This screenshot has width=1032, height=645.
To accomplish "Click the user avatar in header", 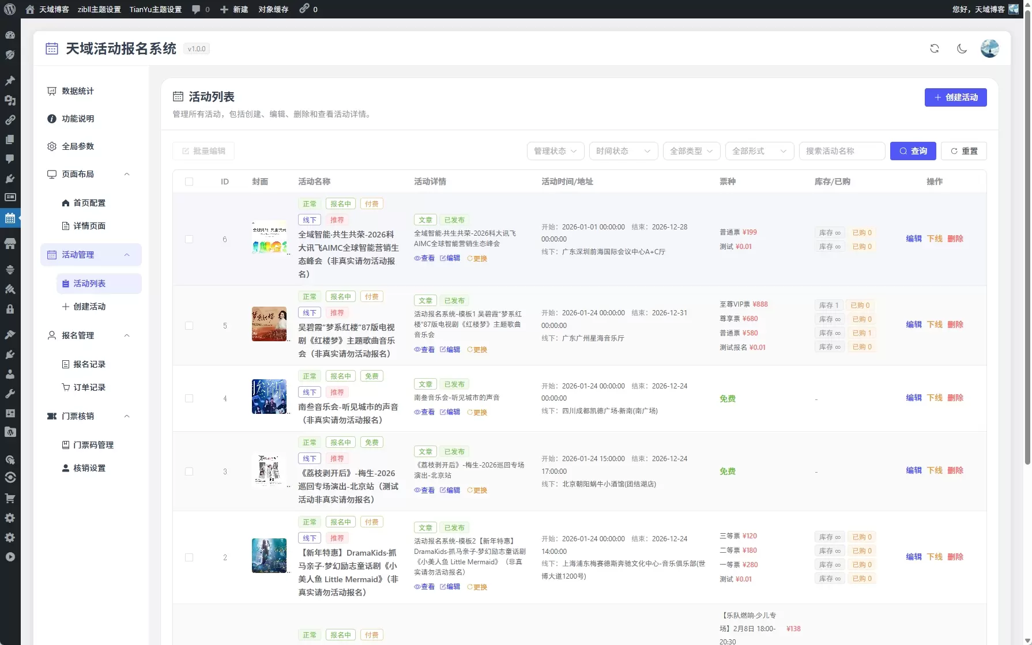I will coord(990,48).
